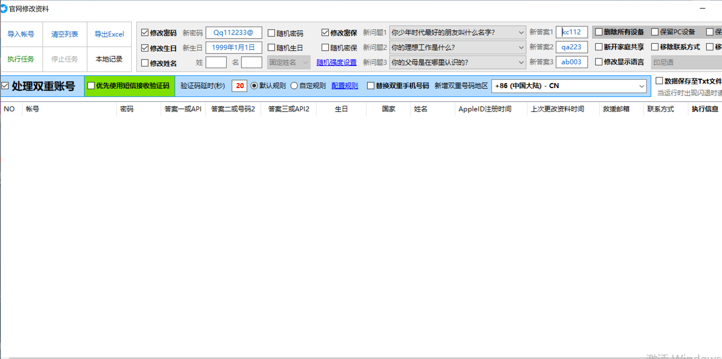This screenshot has width=722, height=359.
Task: Click the 名 given name input
Action: [x=252, y=63]
